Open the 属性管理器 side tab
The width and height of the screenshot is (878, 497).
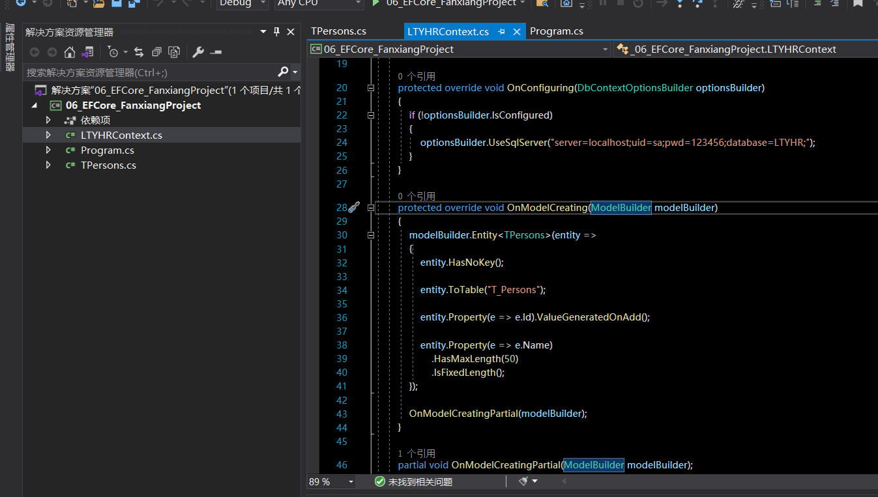pyautogui.click(x=10, y=47)
